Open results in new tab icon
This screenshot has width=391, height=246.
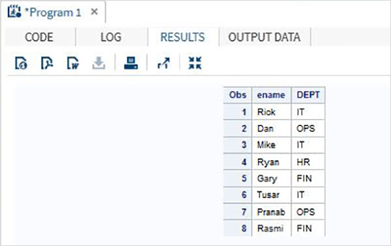[x=164, y=63]
